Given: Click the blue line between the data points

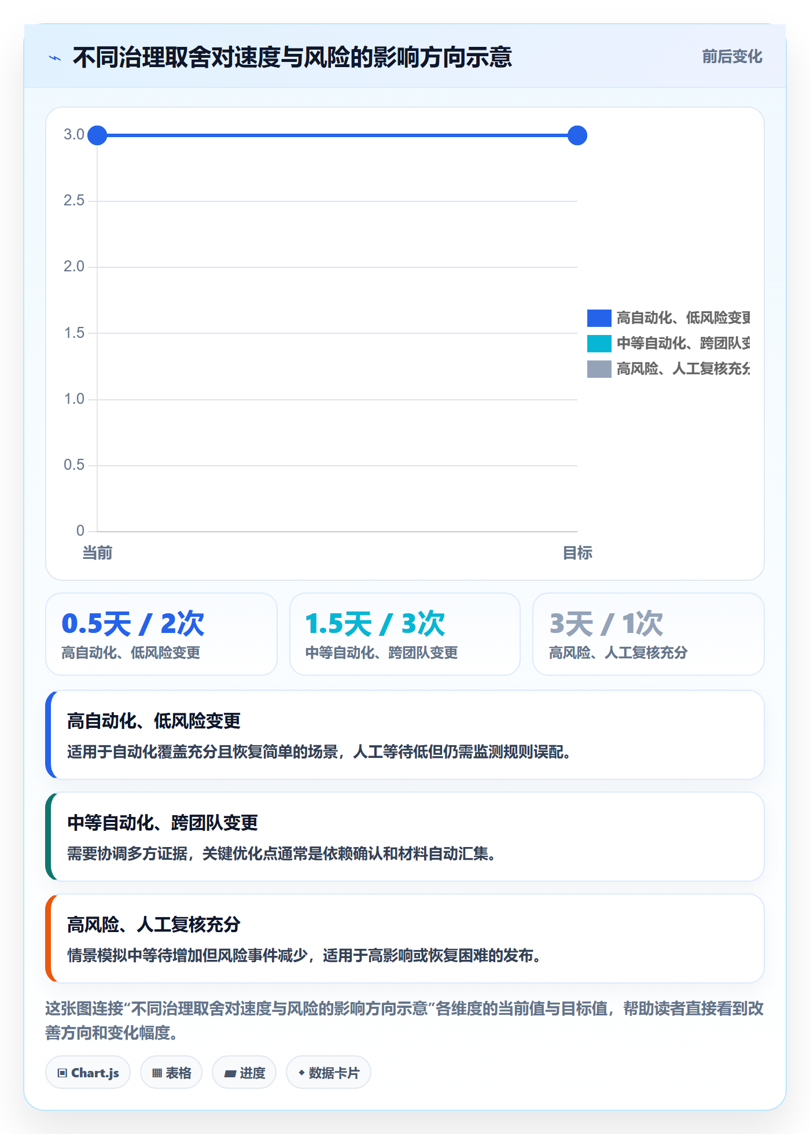Looking at the screenshot, I should coord(337,135).
